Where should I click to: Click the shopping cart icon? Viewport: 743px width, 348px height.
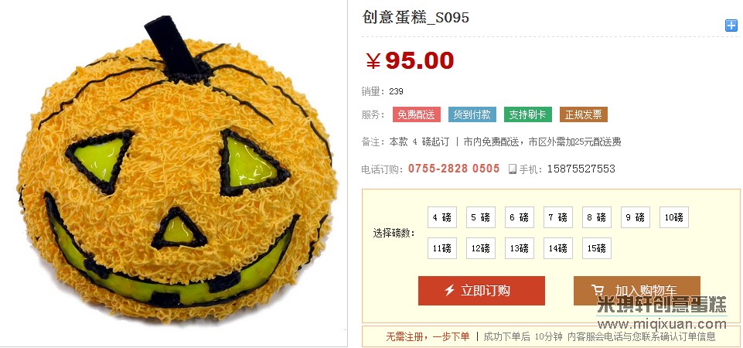[598, 290]
